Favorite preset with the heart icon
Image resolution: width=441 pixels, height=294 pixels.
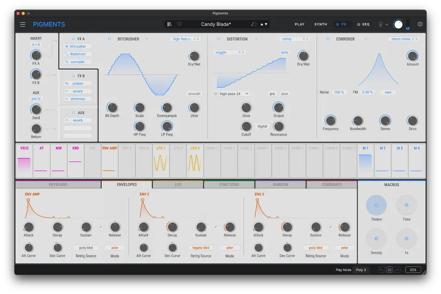[x=180, y=24]
